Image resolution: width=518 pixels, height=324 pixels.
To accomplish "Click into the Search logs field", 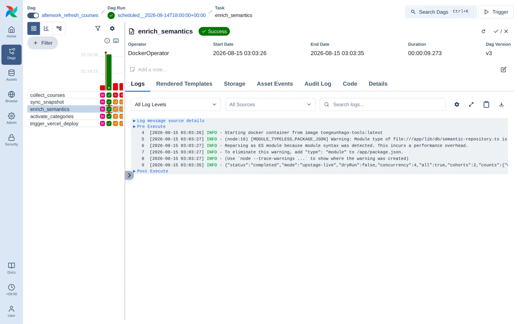I will coord(383,104).
